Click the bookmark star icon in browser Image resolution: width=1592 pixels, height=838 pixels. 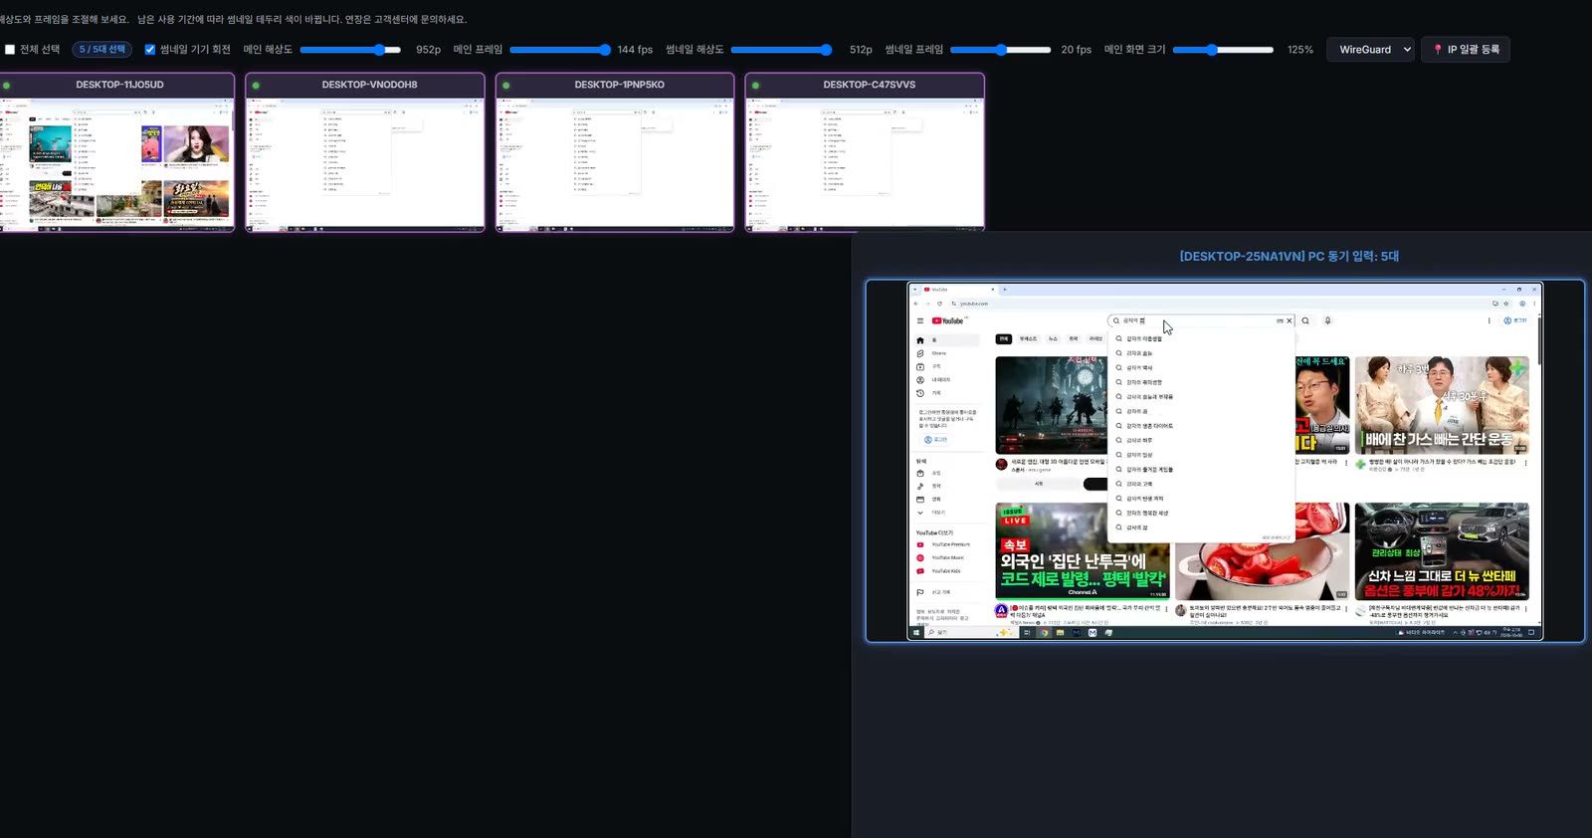[x=1506, y=304]
